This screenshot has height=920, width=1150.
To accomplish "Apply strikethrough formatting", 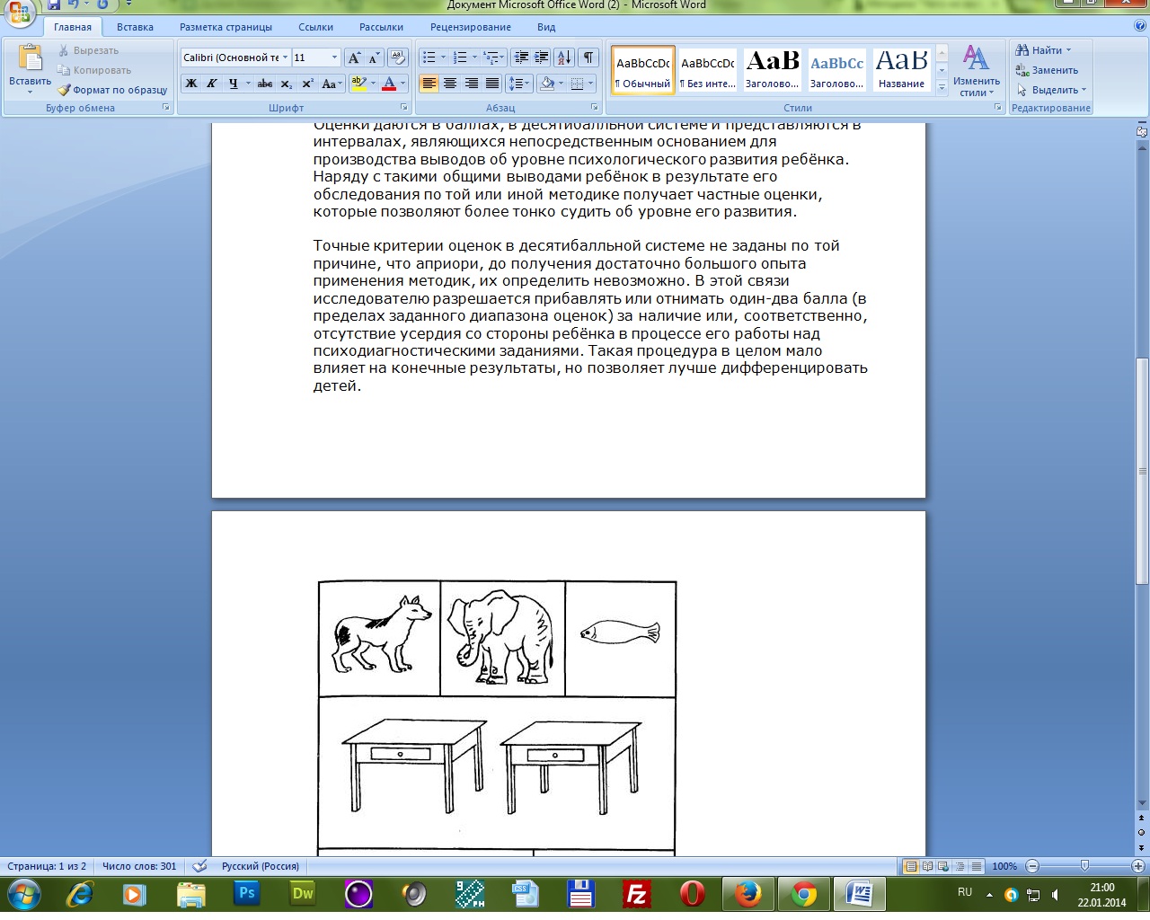I will [265, 84].
